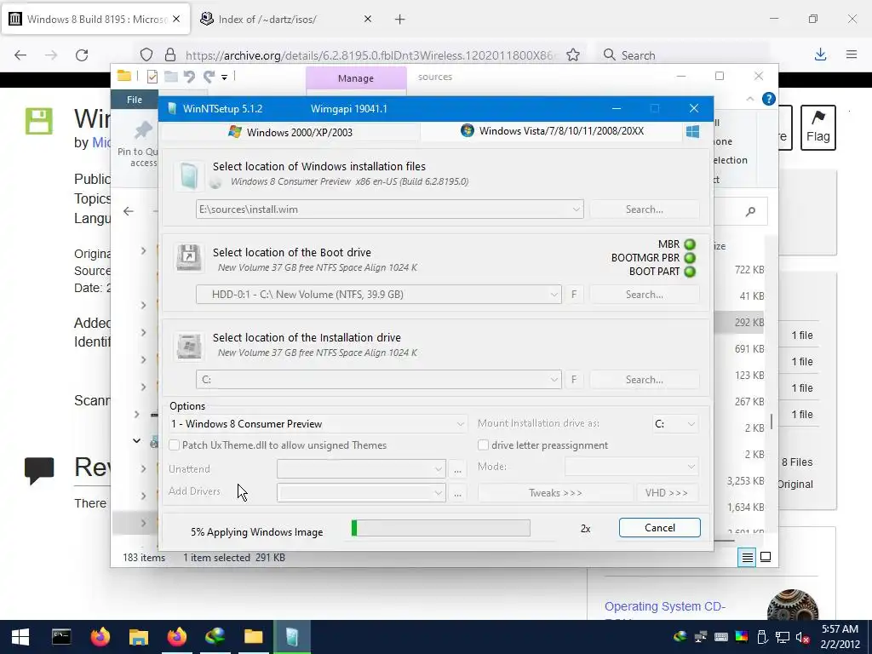
Task: Open the first Firefox taskbar icon
Action: pyautogui.click(x=100, y=637)
